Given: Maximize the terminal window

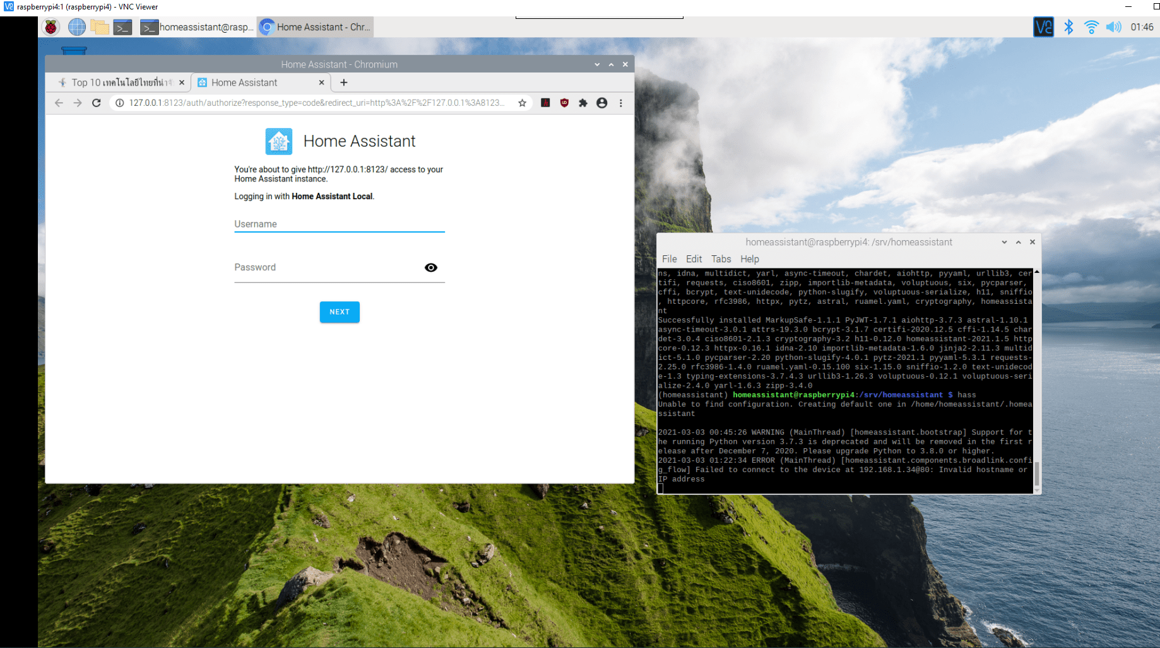Looking at the screenshot, I should click(1018, 242).
